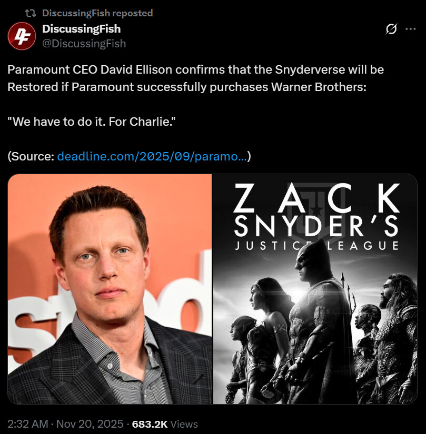Click the "For Charlie" quote line
Viewport: 426px width, 434px height.
92,122
